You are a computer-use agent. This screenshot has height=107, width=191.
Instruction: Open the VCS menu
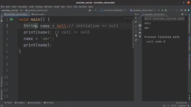[75, 7]
